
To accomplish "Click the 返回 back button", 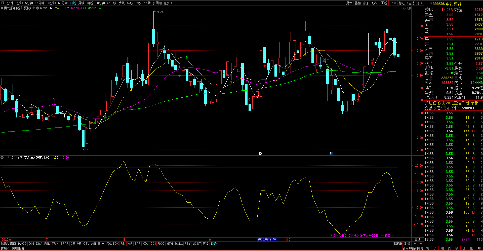I will 420,3.
